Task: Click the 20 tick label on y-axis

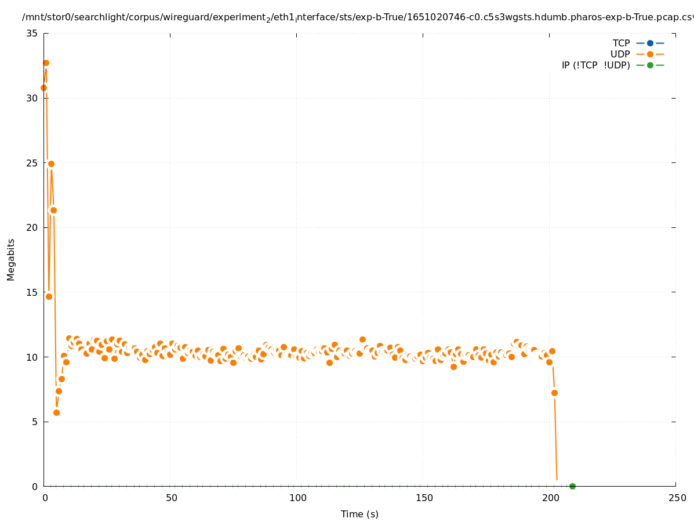Action: 32,227
